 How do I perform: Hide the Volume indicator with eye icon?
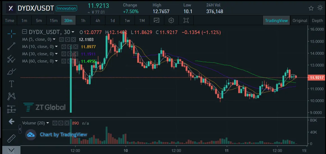pos(55,123)
